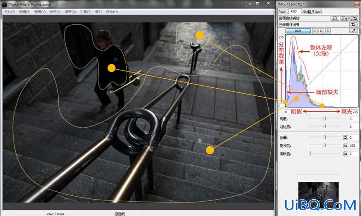Click the 清晰度 sharpness slider handle
361x216 pixels.
click(310, 153)
